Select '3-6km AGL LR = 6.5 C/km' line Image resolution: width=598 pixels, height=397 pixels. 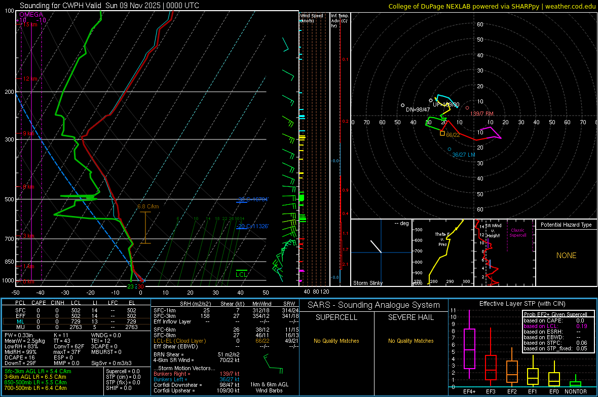34,377
